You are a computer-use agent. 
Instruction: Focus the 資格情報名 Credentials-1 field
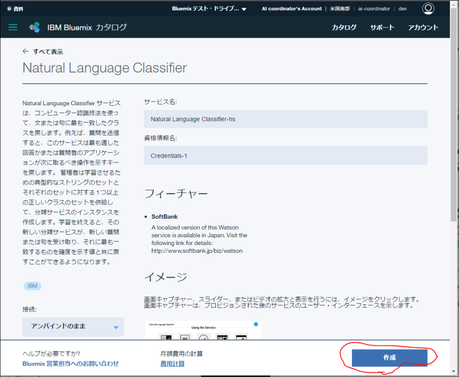point(286,156)
